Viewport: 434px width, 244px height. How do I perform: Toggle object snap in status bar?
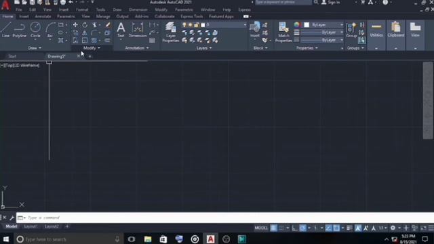pyautogui.click(x=336, y=228)
